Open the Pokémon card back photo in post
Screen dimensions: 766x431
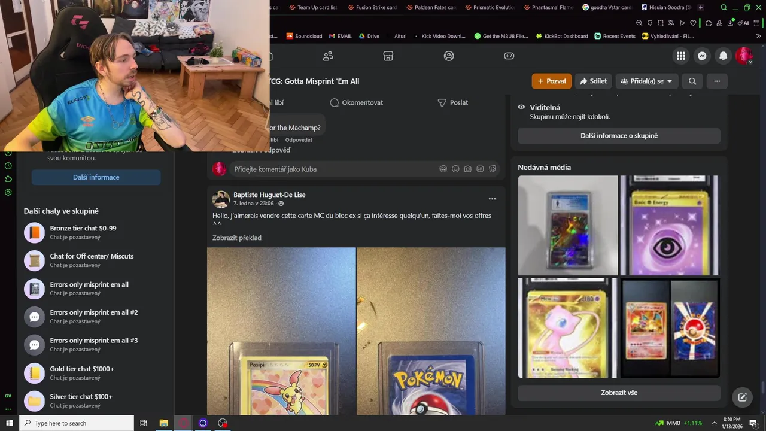(x=431, y=331)
